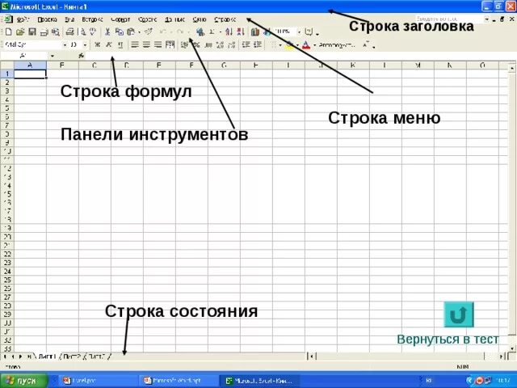Screen dimensions: 517x388
Task: Open the Формат menu
Action: tap(120, 19)
